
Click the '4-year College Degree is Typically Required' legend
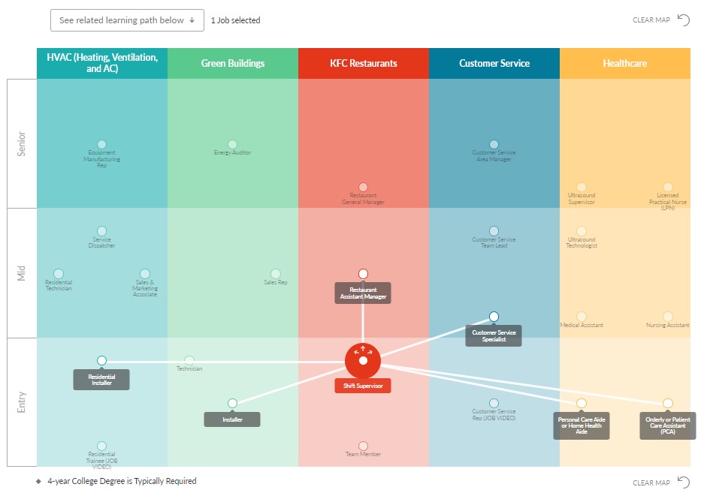[122, 481]
